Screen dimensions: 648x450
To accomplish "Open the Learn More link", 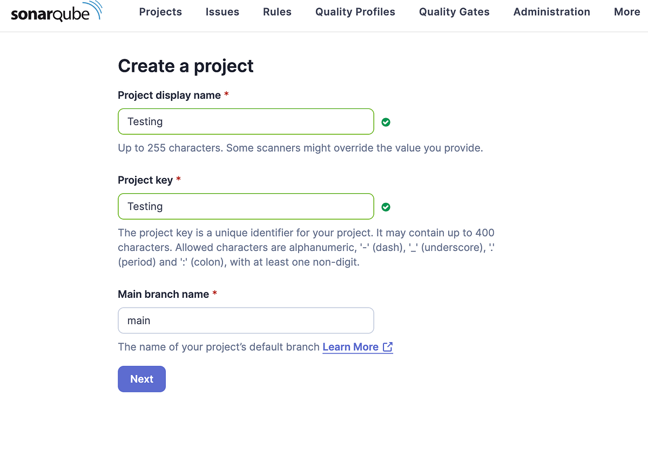I will click(x=350, y=347).
